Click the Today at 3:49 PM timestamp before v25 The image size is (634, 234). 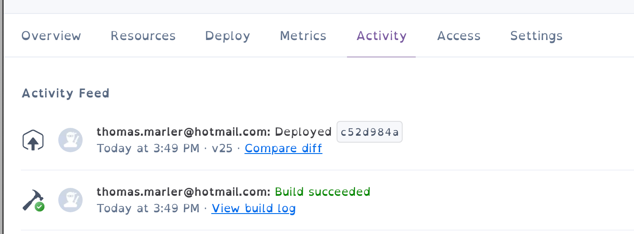pos(148,148)
